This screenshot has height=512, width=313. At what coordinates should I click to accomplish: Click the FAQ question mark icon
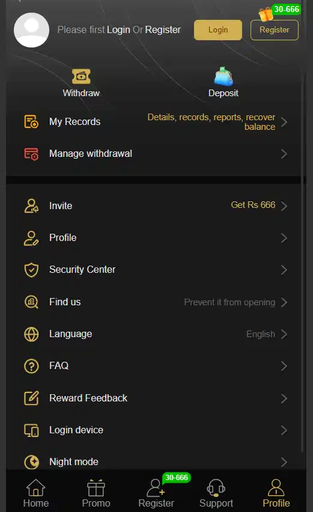[31, 366]
